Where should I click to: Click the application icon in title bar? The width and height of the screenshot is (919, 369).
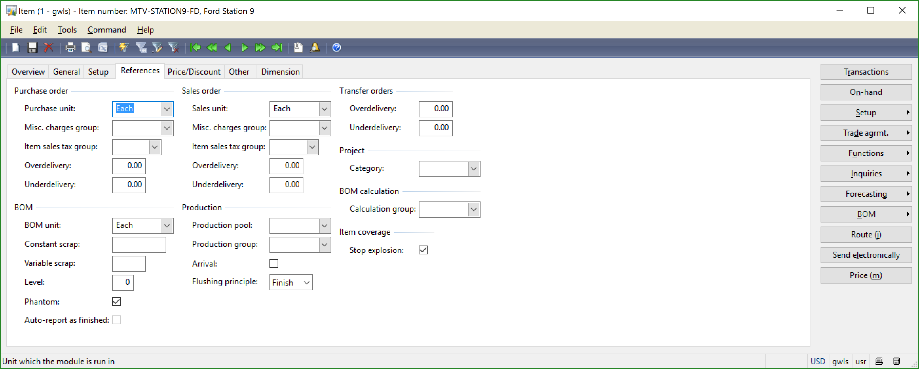(x=11, y=11)
